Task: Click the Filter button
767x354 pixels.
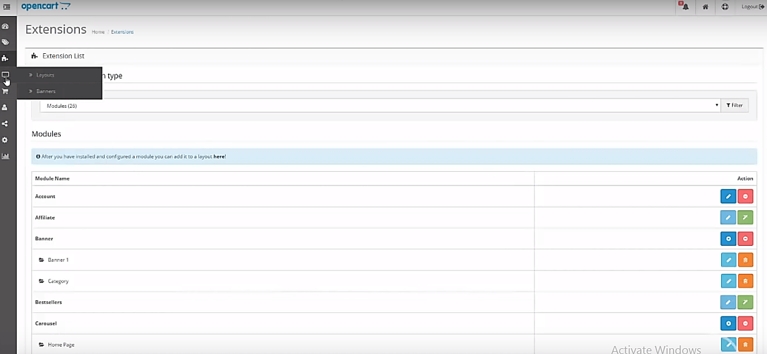Action: [734, 105]
